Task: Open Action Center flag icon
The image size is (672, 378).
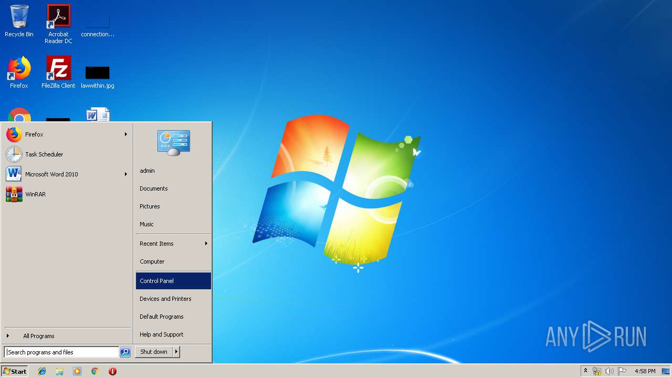Action: 622,371
